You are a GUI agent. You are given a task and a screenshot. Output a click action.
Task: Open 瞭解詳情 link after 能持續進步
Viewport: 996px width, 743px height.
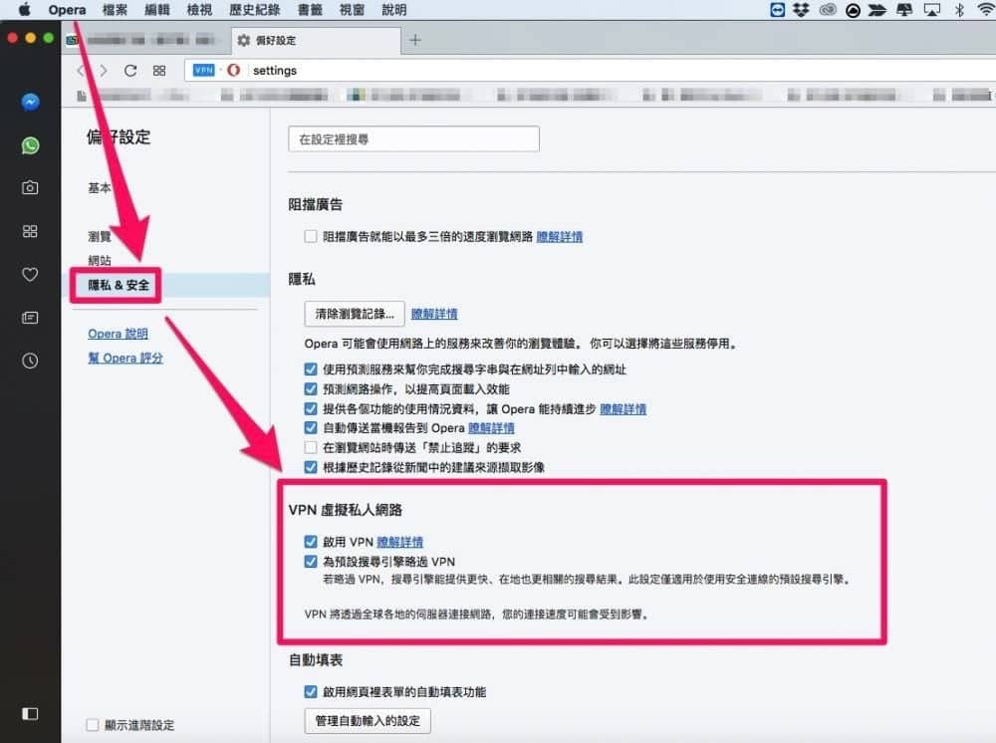(623, 408)
